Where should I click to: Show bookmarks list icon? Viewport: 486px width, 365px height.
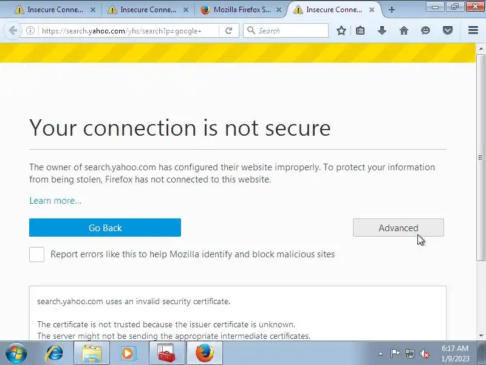tap(360, 30)
